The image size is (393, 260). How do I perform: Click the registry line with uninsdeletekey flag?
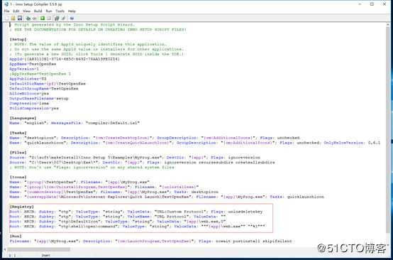pos(136,212)
